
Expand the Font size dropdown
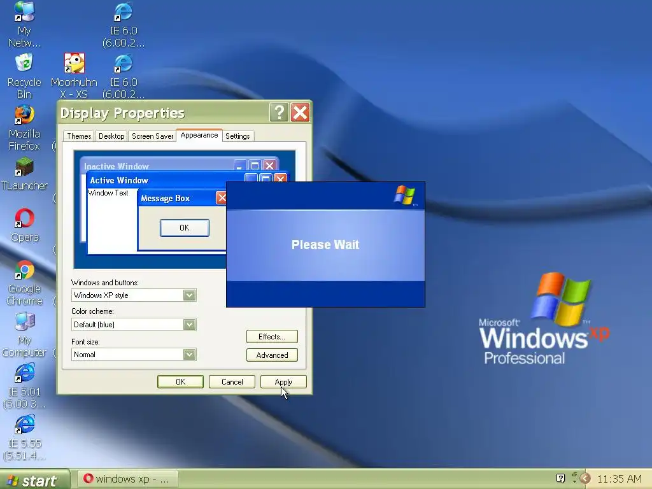click(x=190, y=354)
